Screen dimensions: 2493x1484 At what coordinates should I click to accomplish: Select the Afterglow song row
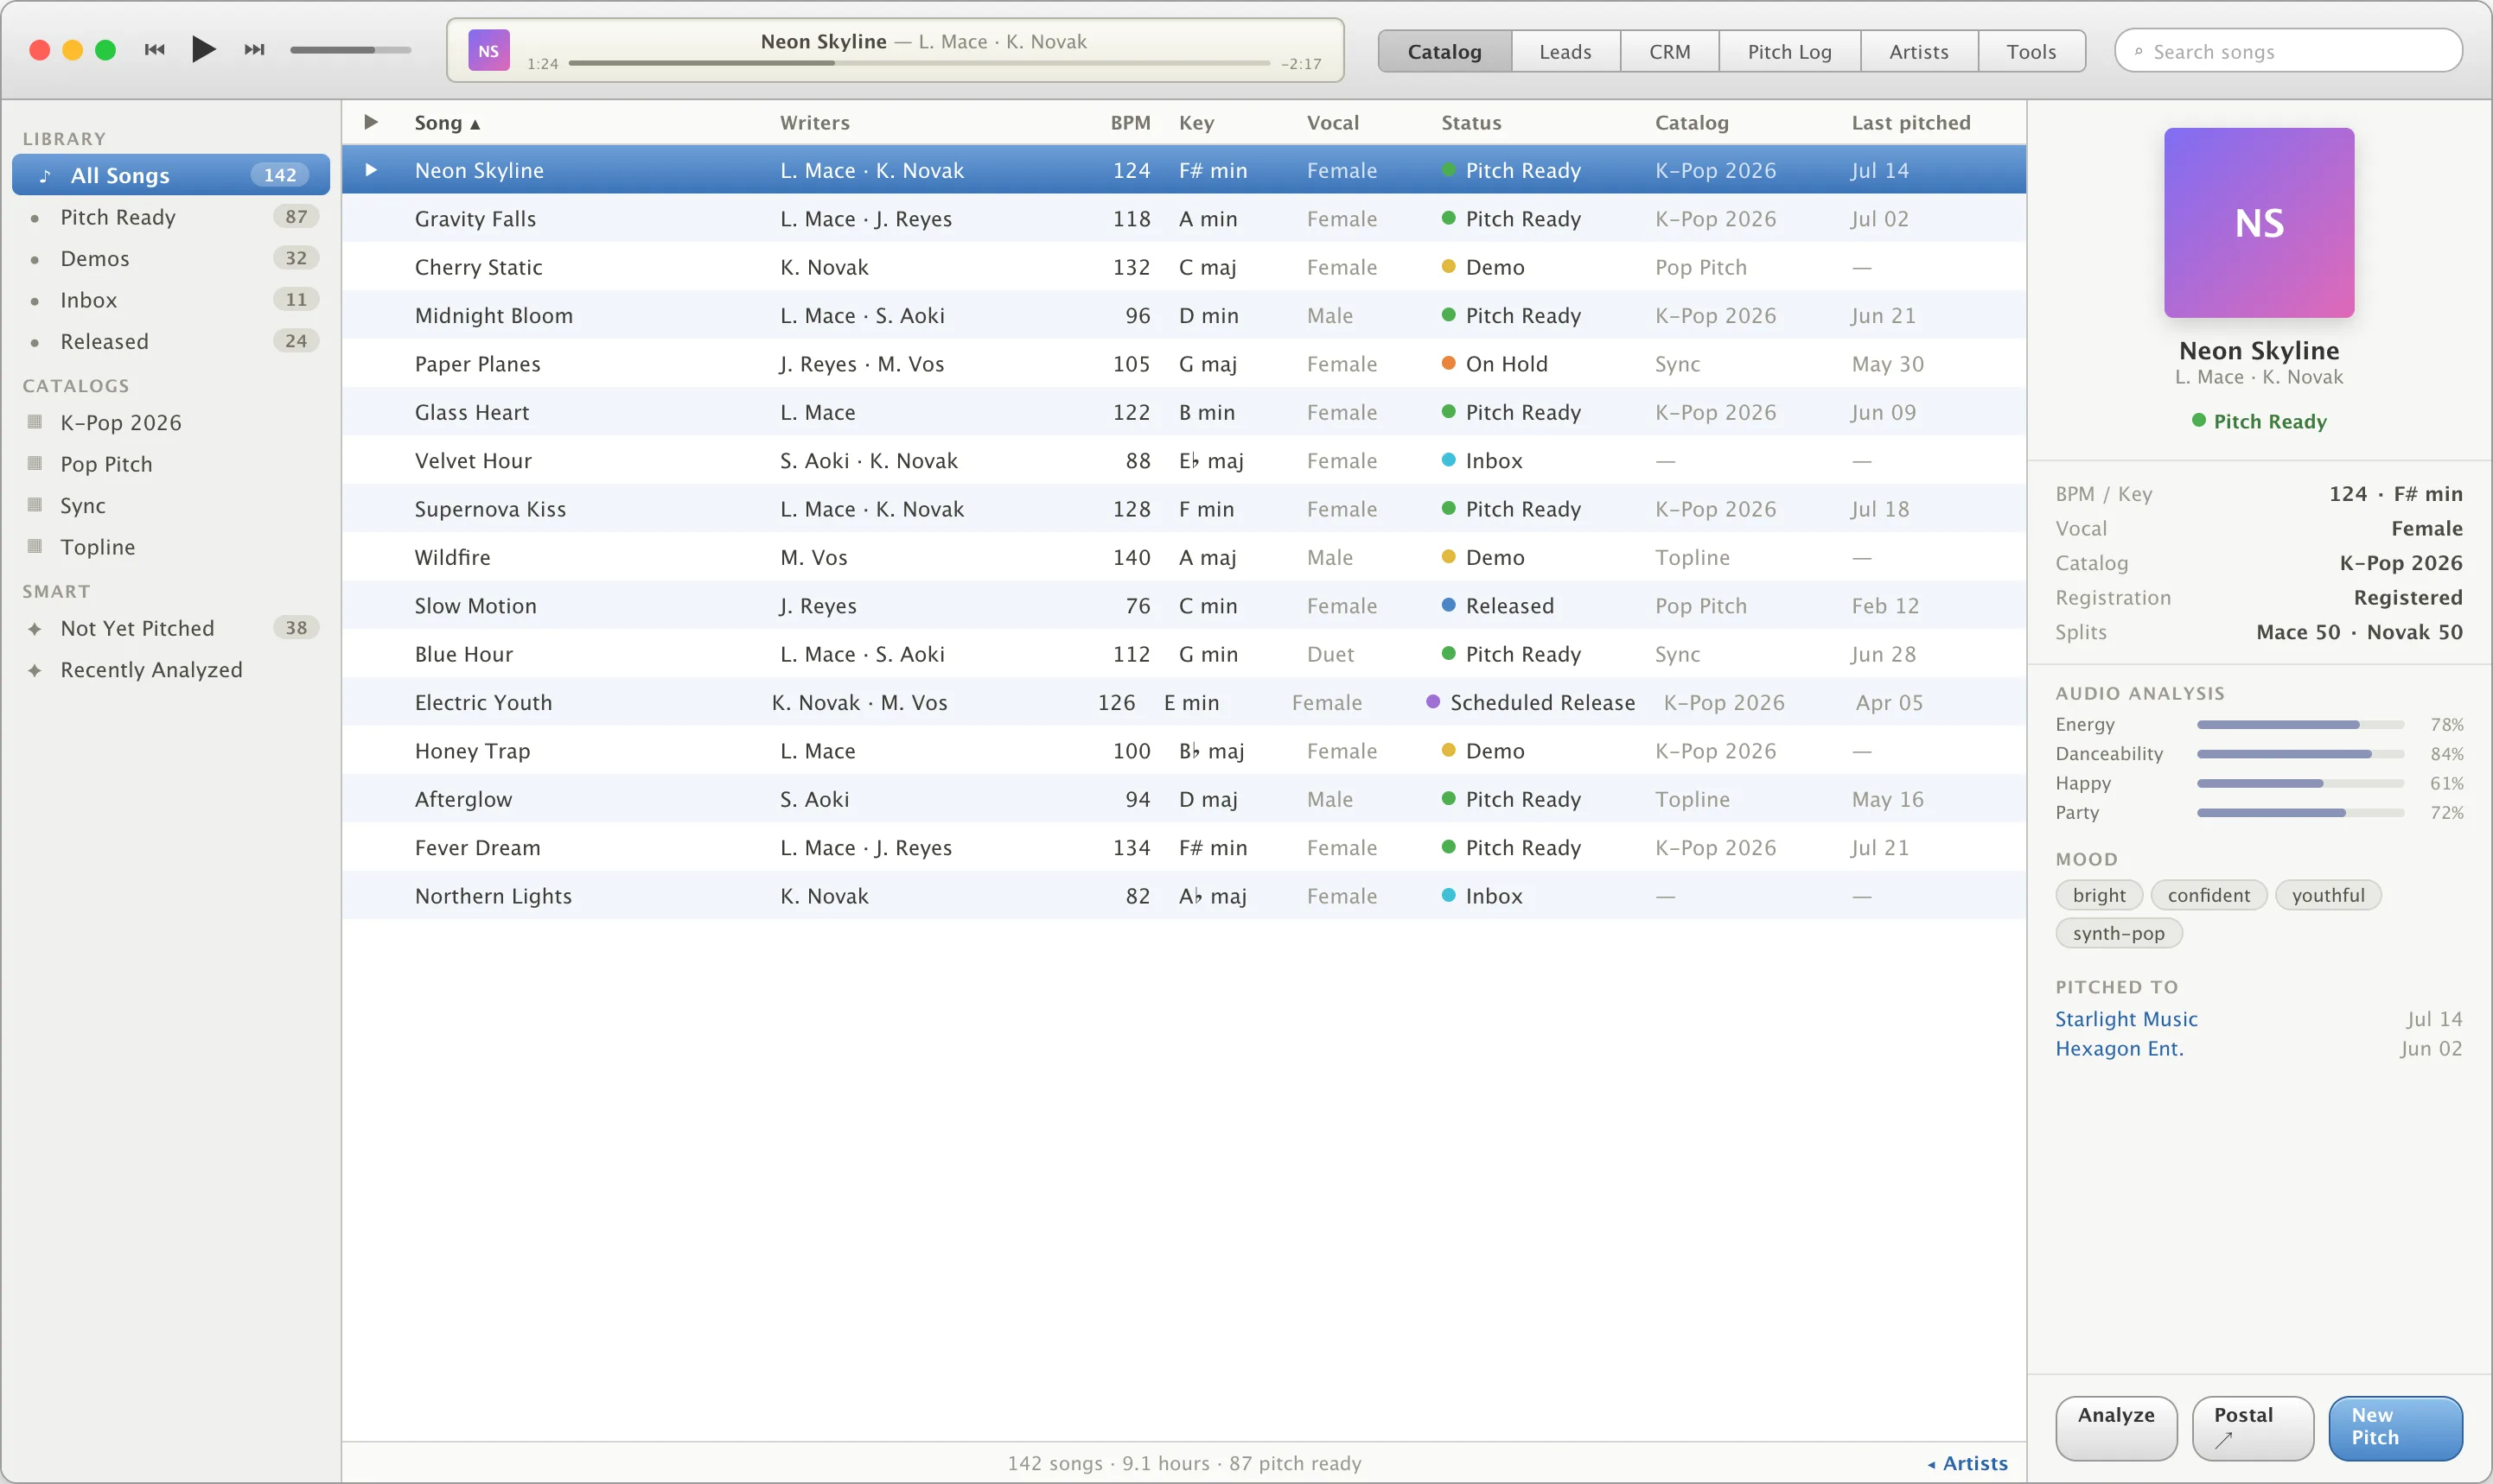click(x=1184, y=799)
